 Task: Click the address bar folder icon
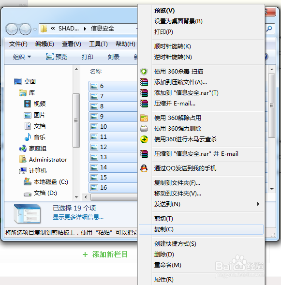point(44,29)
